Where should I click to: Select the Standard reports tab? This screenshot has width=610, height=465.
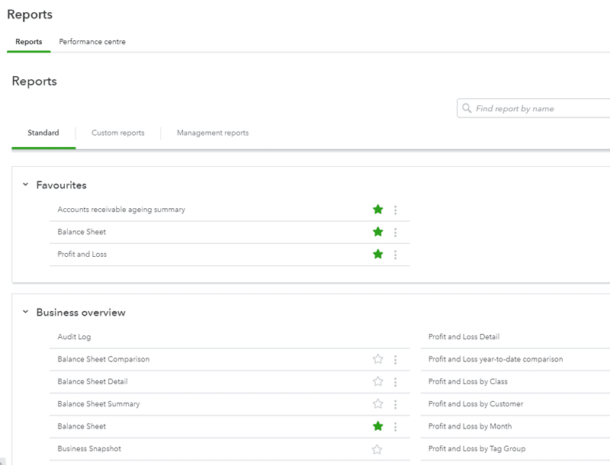pyautogui.click(x=43, y=133)
